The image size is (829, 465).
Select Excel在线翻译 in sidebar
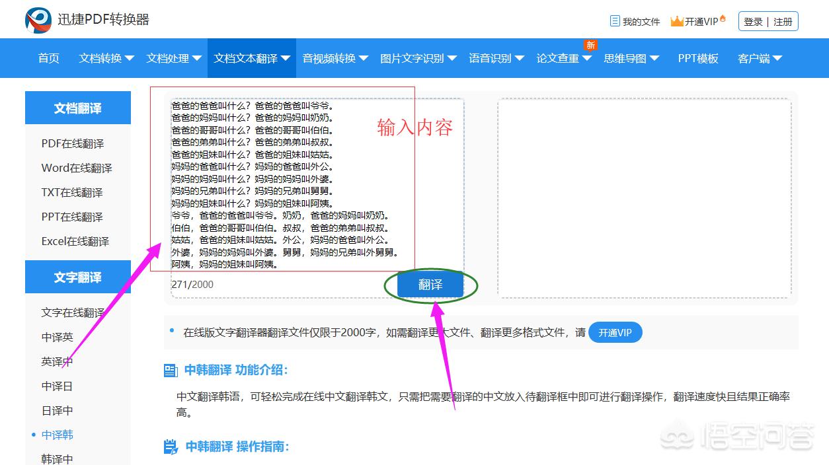[x=75, y=241]
